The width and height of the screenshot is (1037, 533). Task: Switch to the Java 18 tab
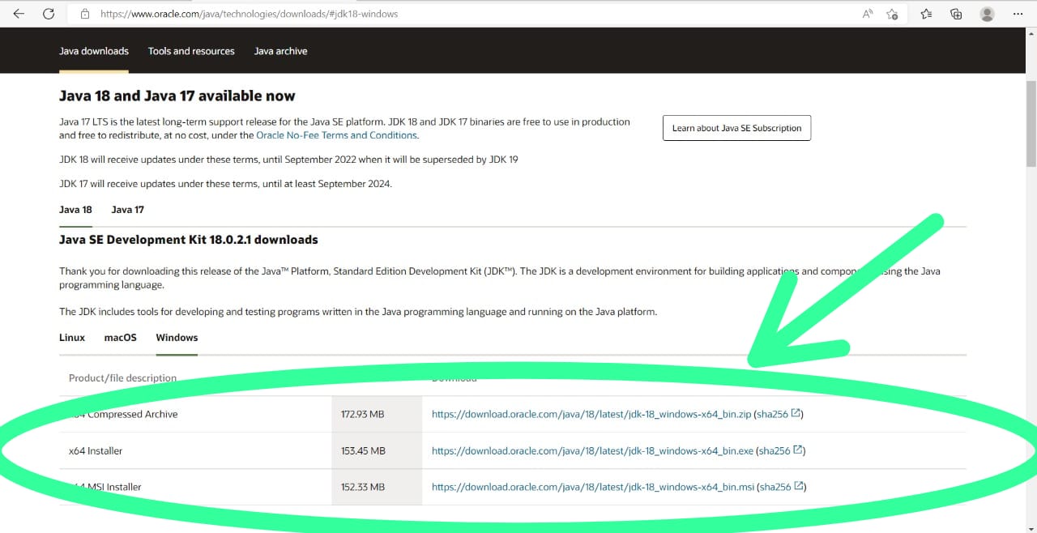click(75, 210)
